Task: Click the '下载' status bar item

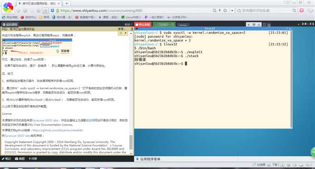Action: click(x=273, y=164)
